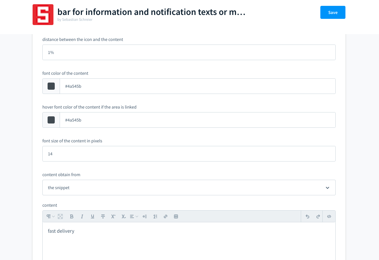
Task: Open the paragraph format dropdown
Action: tap(50, 216)
